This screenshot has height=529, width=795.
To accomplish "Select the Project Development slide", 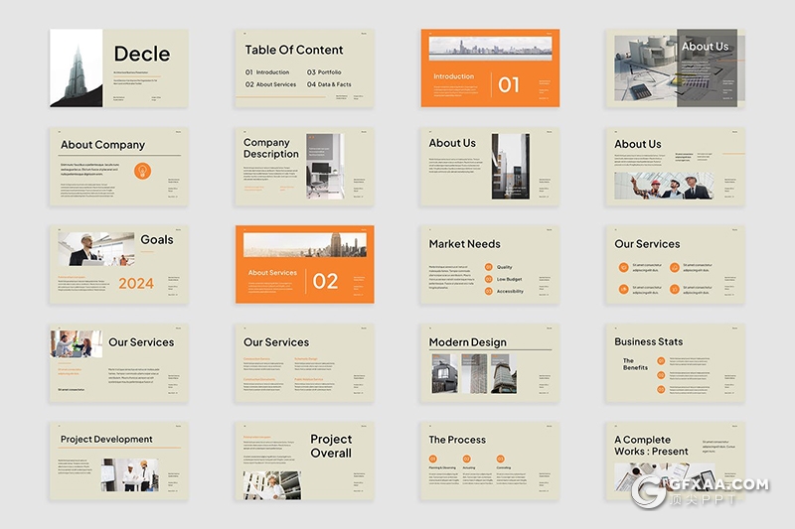I will 118,461.
